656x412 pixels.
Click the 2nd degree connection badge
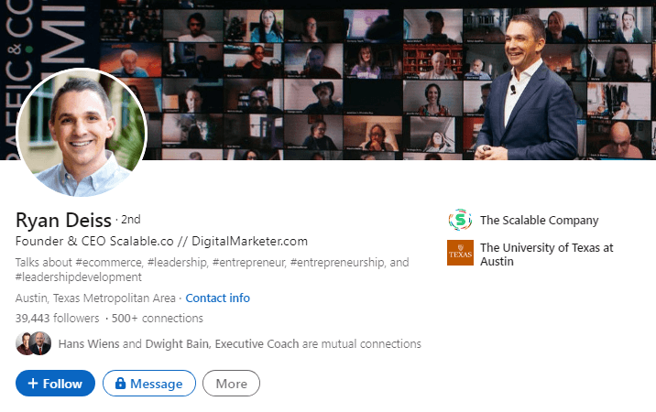(130, 220)
